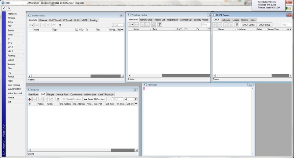Open Firewall table column chooser dropdown
Screen dimensions: 294x158
coord(136,104)
